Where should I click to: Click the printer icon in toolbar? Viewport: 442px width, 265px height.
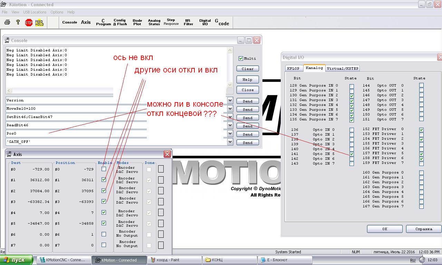[x=7, y=22]
